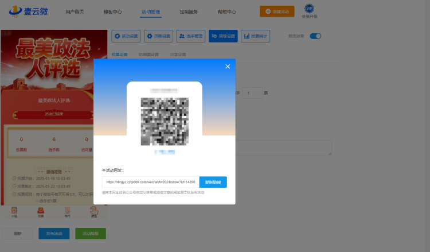Click the green 活动海报 button
430x252 pixels.
91,234
